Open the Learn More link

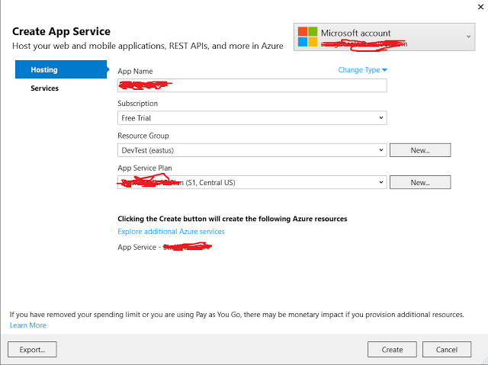28,325
